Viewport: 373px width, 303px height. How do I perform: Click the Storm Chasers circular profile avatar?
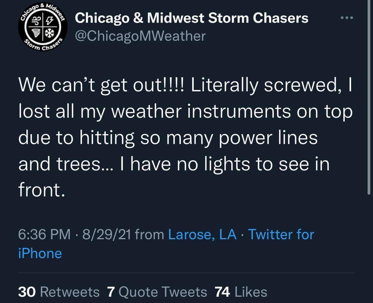coord(43,27)
